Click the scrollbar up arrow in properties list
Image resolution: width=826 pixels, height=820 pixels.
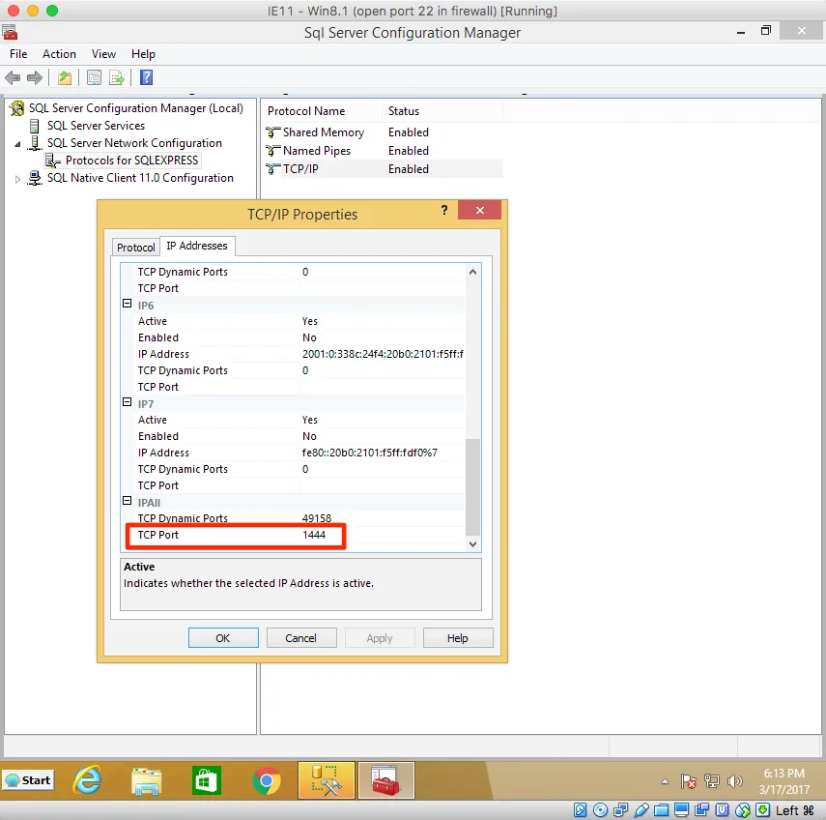point(473,272)
